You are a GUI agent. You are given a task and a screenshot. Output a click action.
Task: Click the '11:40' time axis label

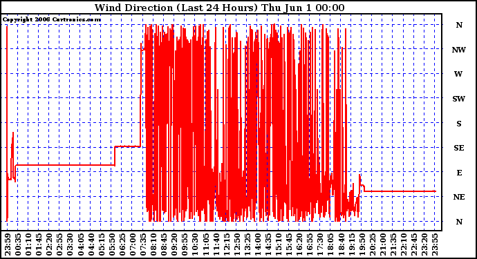[x=216, y=244]
